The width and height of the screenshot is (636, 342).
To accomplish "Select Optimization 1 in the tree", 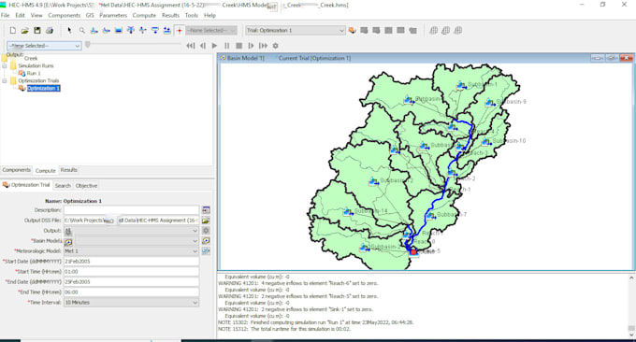I will 43,89.
